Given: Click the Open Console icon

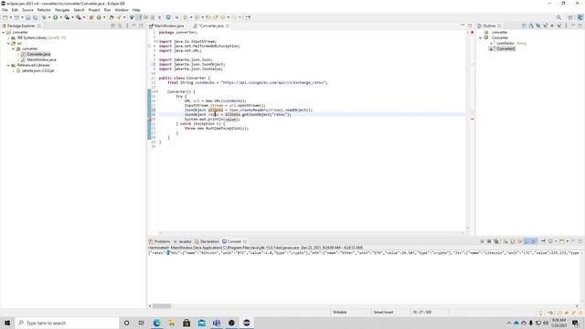Looking at the screenshot, I should click(562, 241).
